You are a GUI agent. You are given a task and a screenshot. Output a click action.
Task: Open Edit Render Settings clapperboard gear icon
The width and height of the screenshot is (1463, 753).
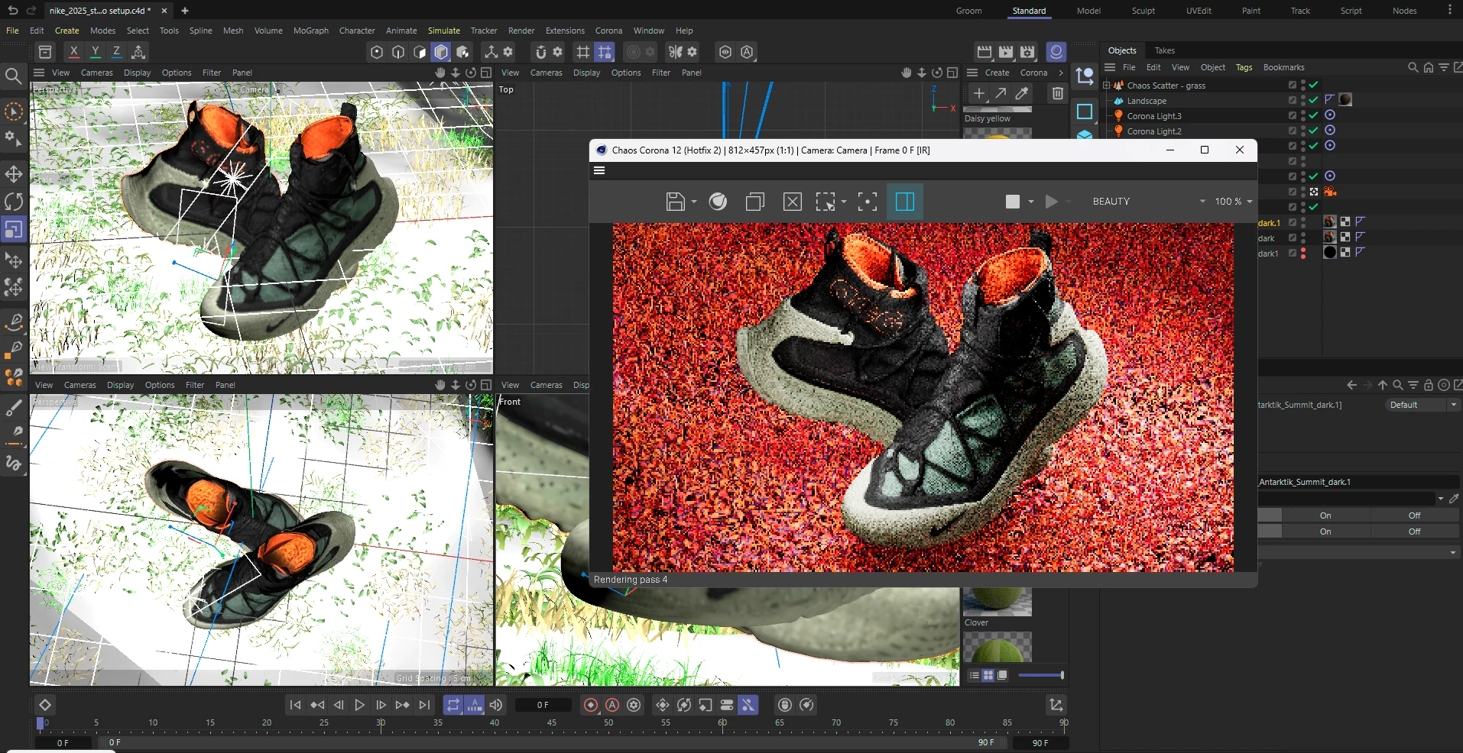(1027, 52)
